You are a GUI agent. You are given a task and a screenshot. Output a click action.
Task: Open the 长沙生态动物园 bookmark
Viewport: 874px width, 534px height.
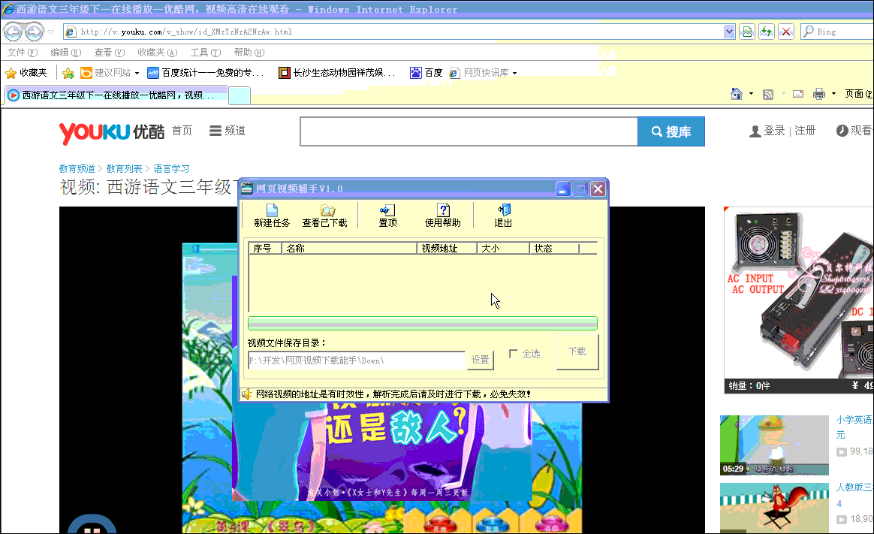pos(336,72)
